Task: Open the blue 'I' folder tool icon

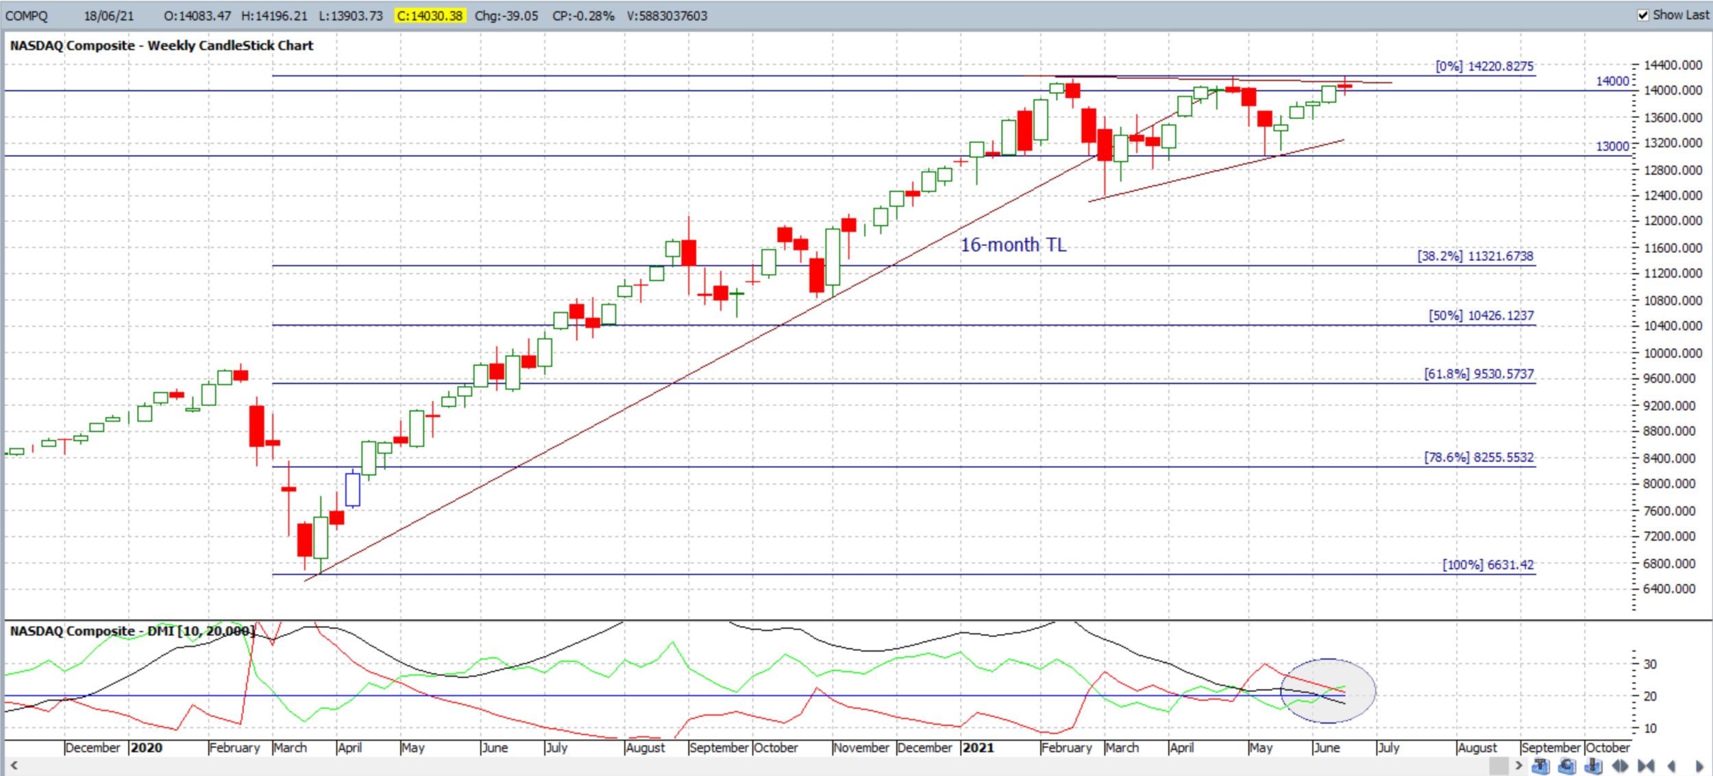Action: coord(1593,766)
